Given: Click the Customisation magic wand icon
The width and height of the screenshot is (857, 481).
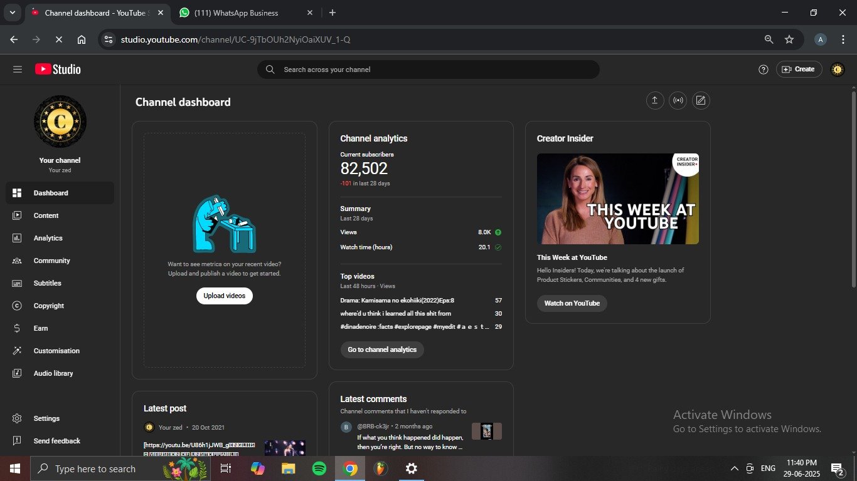Looking at the screenshot, I should (x=18, y=351).
